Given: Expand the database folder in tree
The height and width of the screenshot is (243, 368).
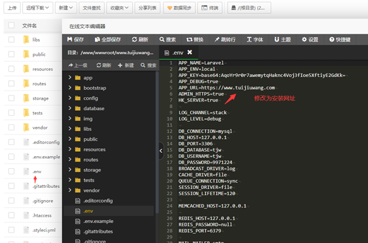Looking at the screenshot, I should pyautogui.click(x=70, y=108).
